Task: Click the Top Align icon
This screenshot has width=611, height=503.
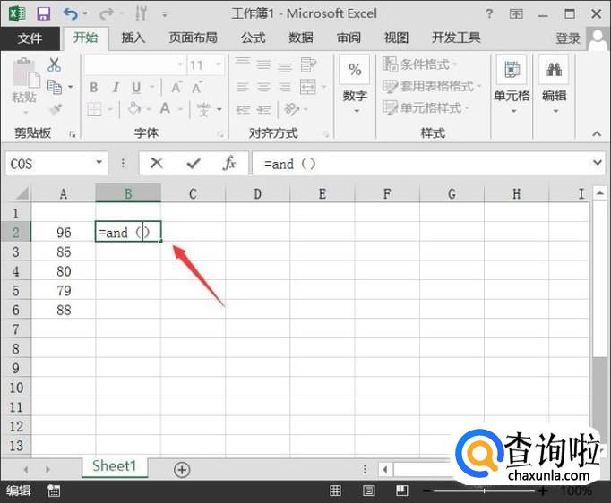Action: 243,63
